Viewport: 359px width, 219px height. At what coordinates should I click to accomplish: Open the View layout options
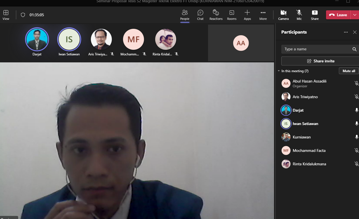coord(6,15)
